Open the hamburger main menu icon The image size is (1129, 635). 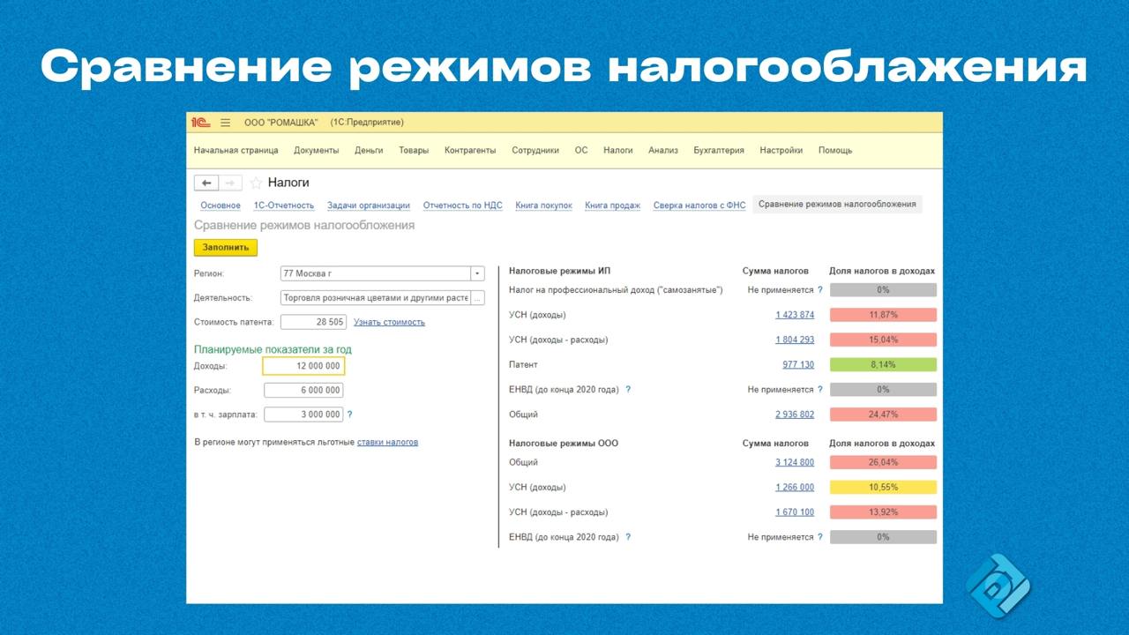click(x=225, y=123)
